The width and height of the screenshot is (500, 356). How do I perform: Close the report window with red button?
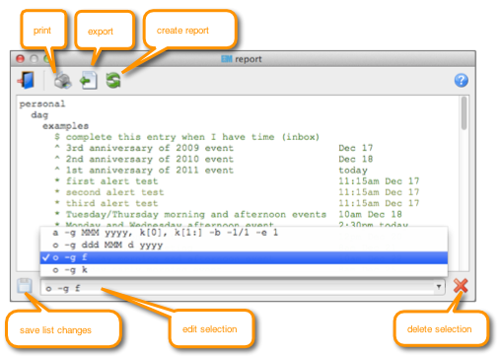point(21,59)
